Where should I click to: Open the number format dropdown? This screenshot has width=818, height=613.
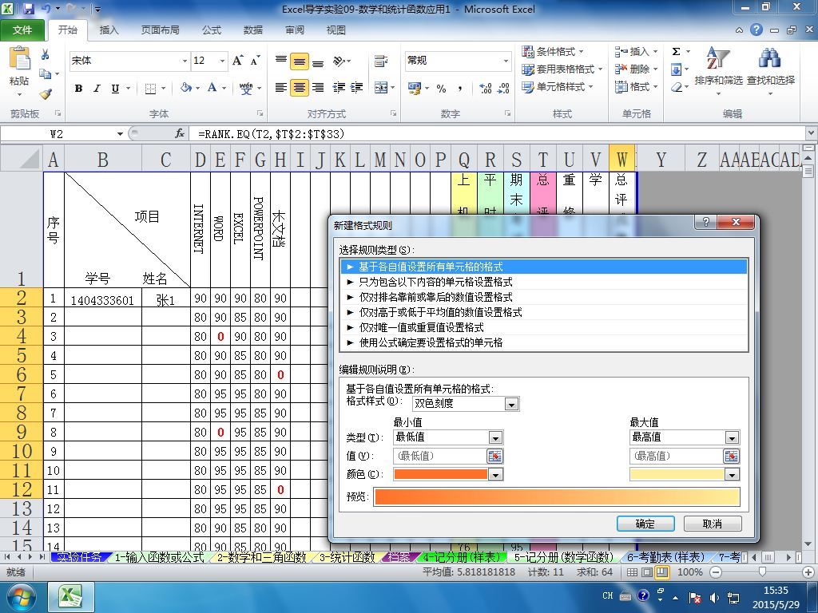[x=506, y=61]
